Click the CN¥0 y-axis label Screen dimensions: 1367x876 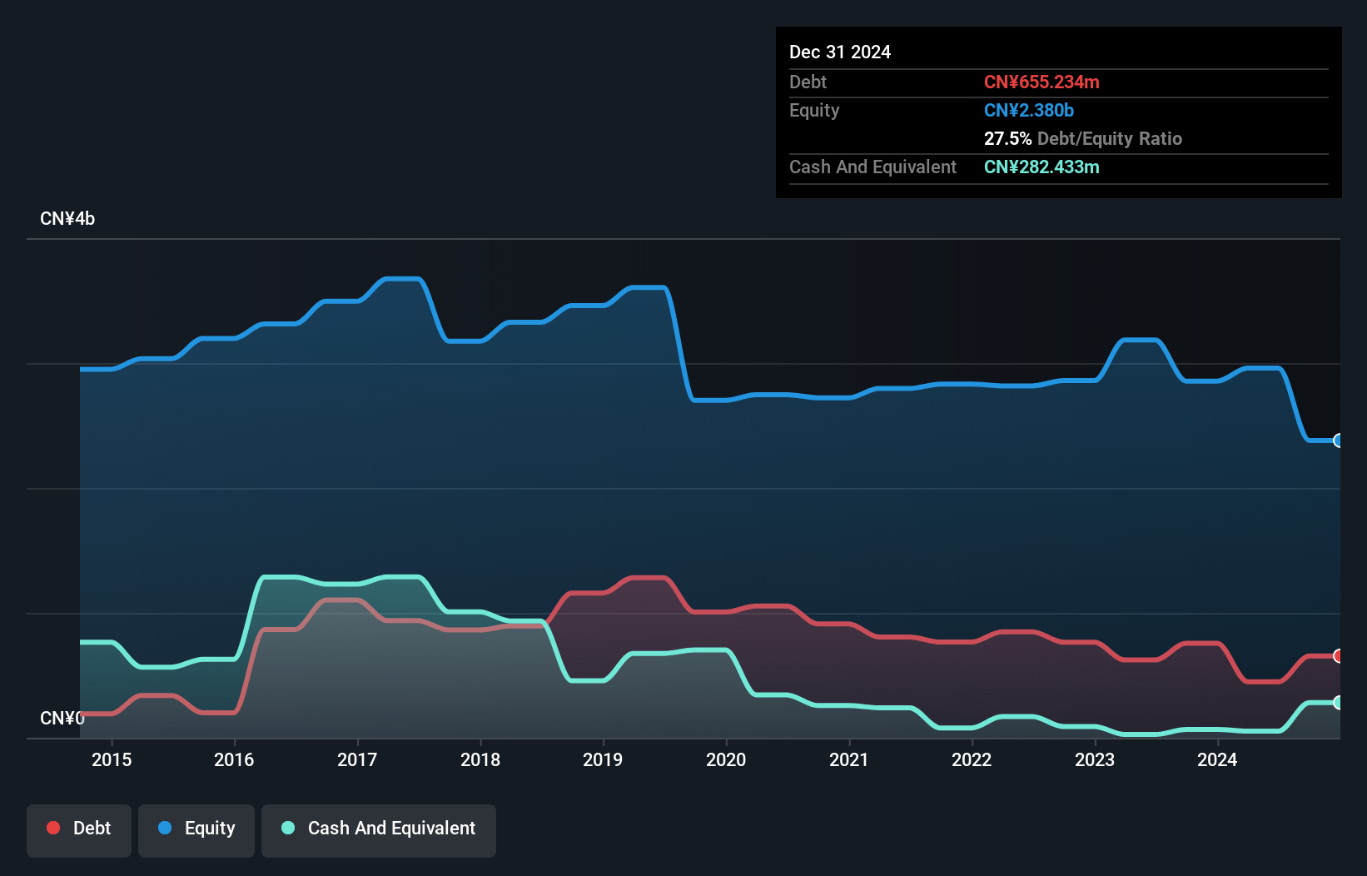[x=62, y=718]
